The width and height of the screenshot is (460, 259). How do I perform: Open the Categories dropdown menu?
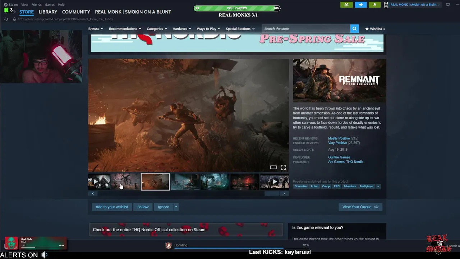pos(157,29)
